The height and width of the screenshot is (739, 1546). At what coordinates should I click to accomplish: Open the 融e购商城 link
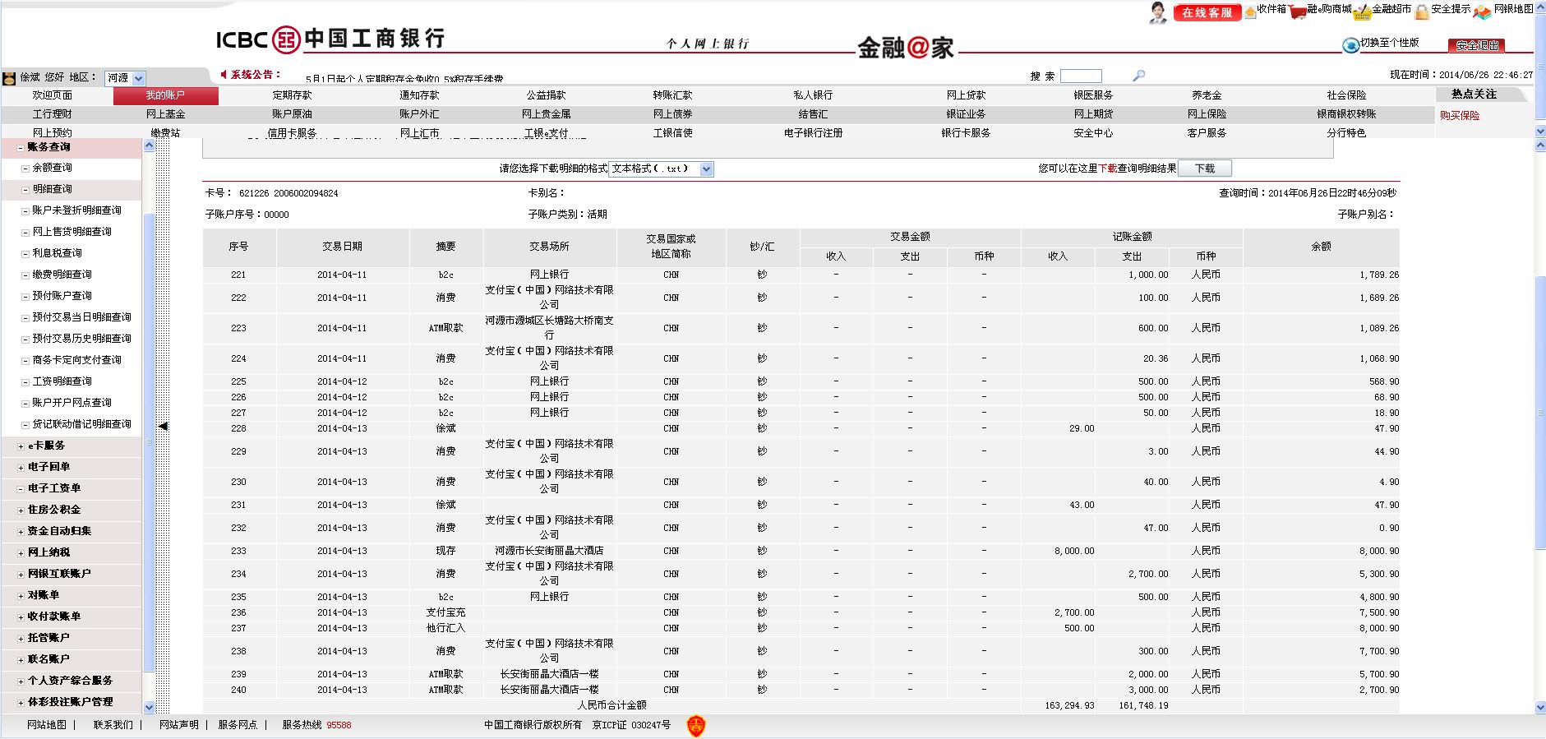(1329, 9)
